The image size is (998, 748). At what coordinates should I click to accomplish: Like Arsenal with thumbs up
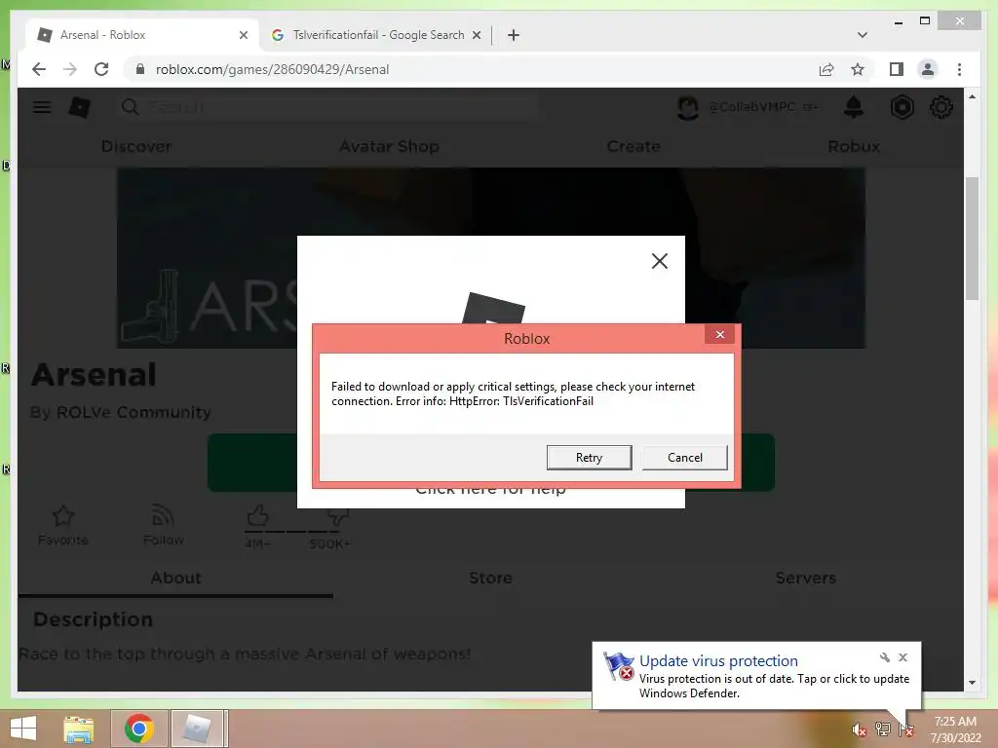(x=257, y=516)
